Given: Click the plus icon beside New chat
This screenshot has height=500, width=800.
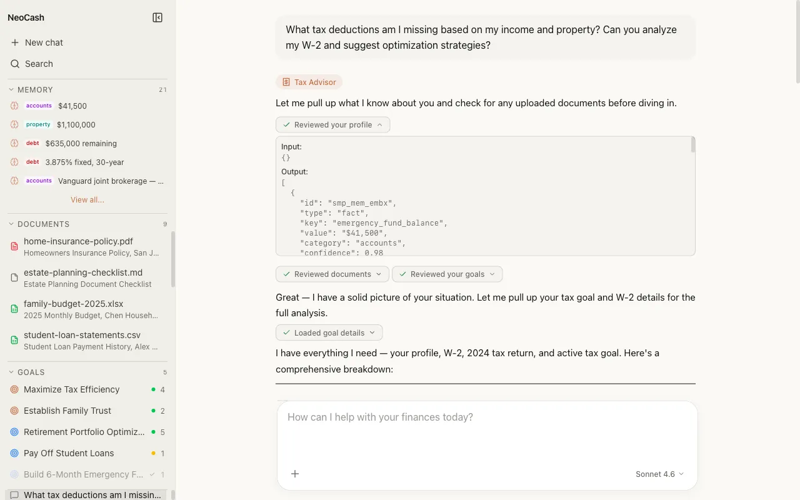Looking at the screenshot, I should click(x=15, y=42).
